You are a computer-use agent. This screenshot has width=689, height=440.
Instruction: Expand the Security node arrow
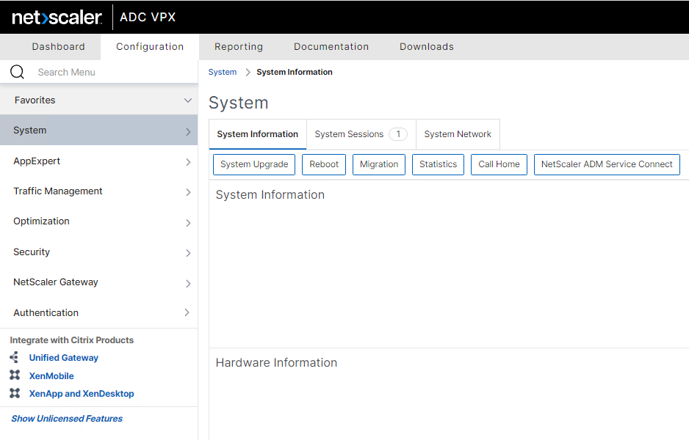tap(188, 253)
